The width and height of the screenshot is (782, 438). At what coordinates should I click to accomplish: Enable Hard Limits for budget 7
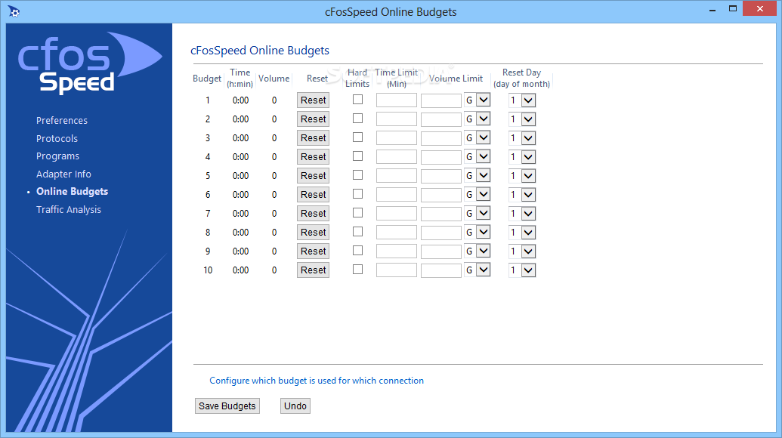coord(357,213)
